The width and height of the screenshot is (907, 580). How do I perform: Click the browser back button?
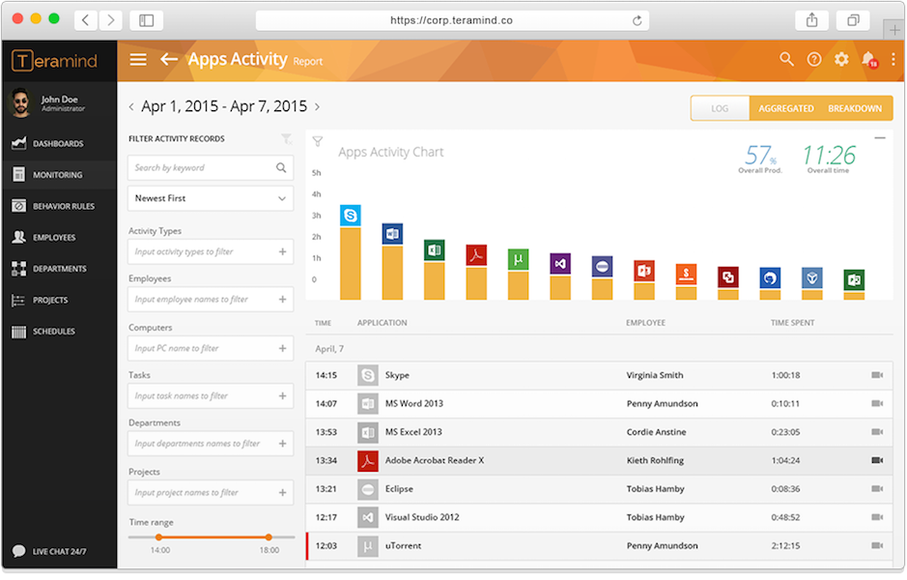pyautogui.click(x=86, y=20)
